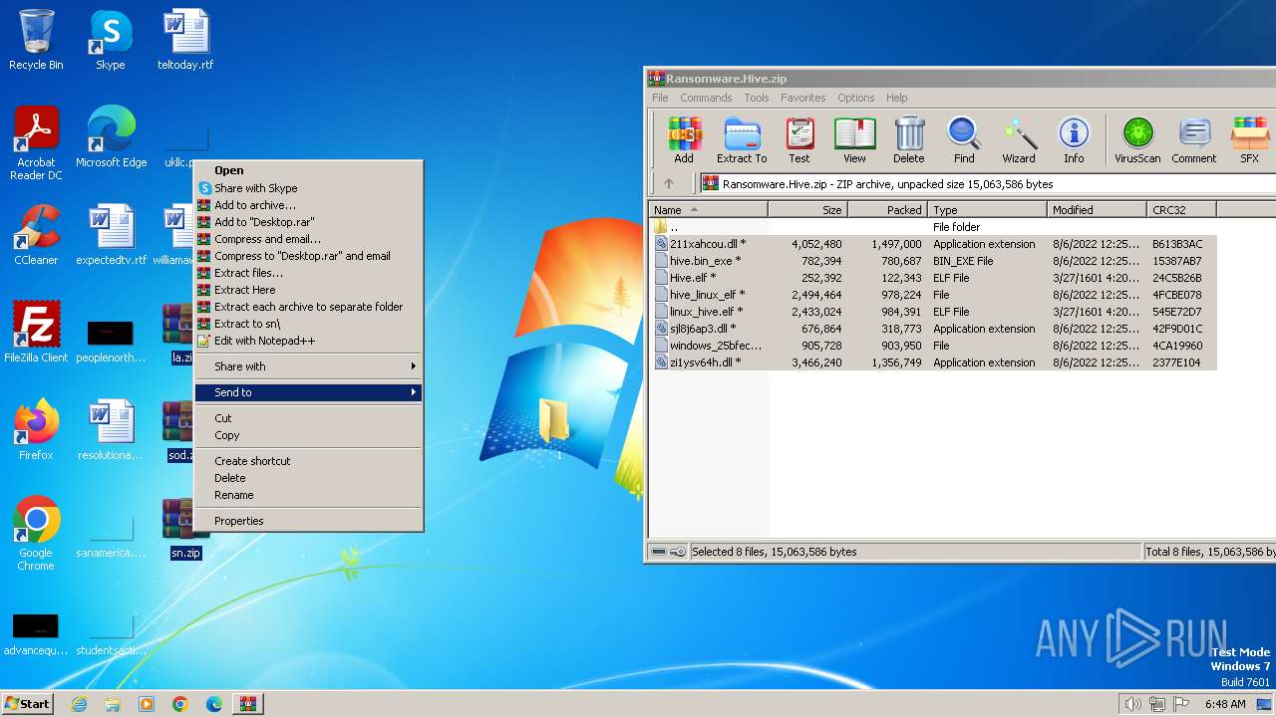Choose Add to archive... option
The image size is (1276, 717).
tap(308, 204)
